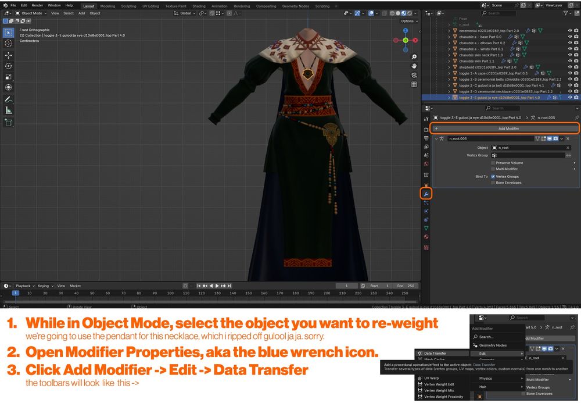Image resolution: width=581 pixels, height=403 pixels.
Task: Open the Scene properties tab icon
Action: 426,155
